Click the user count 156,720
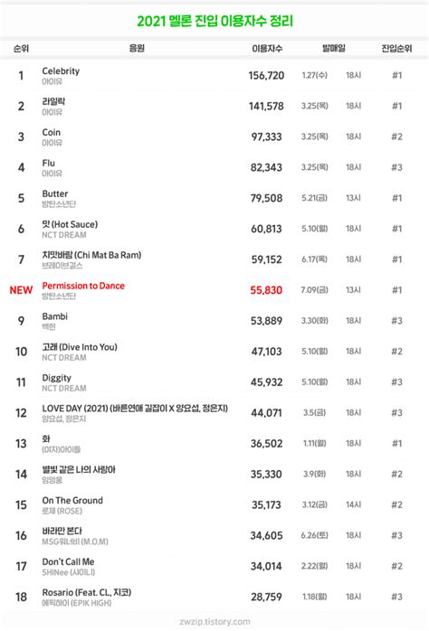This screenshot has width=429, height=631. pyautogui.click(x=266, y=76)
